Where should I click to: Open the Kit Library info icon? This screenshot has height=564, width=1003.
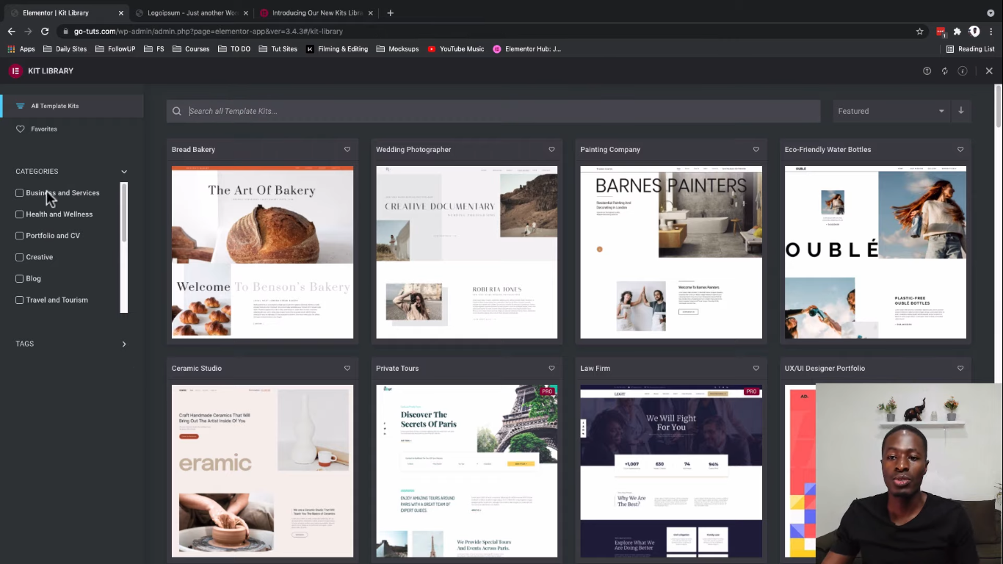[x=963, y=71]
